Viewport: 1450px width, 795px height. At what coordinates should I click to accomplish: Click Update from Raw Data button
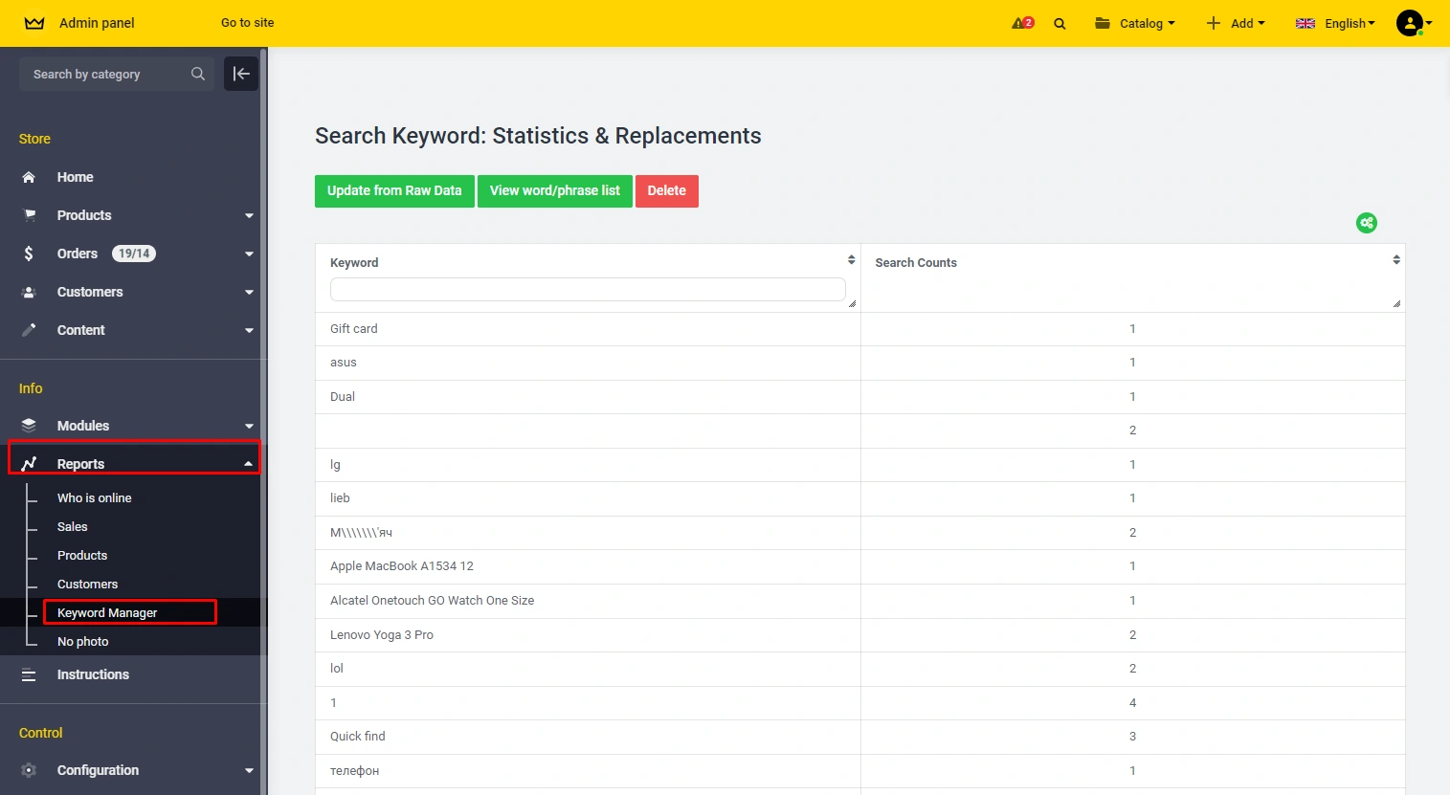pos(394,190)
